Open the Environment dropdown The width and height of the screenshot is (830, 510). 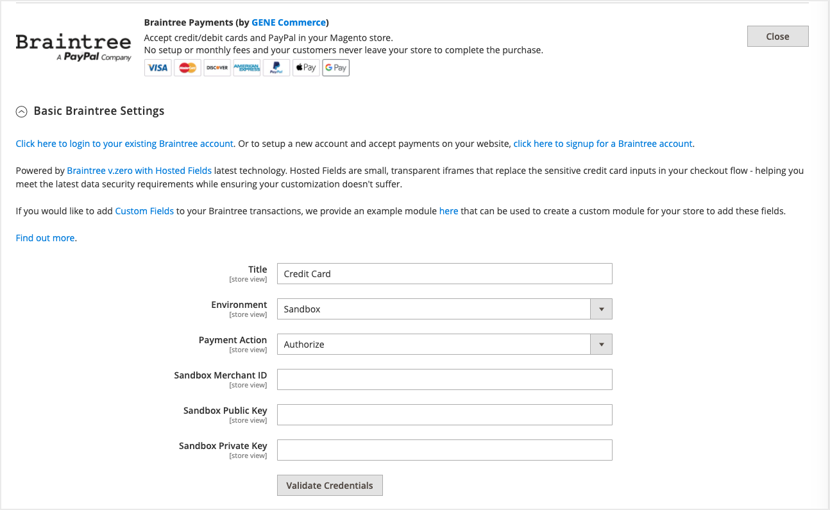click(445, 309)
